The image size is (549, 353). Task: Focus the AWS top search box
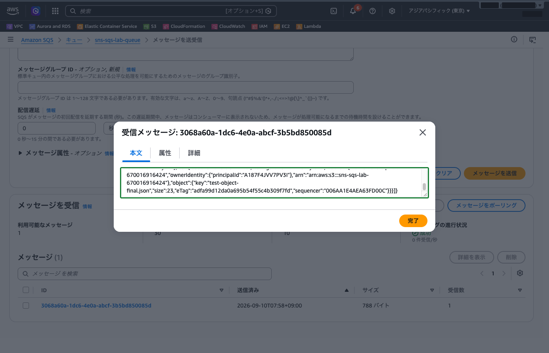point(171,11)
